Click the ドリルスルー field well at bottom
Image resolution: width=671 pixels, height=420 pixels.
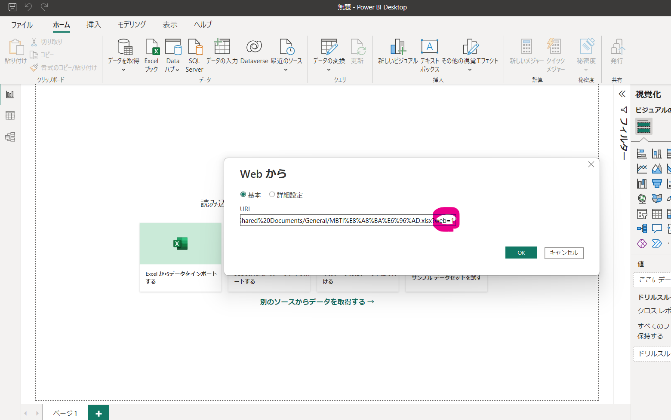tap(653, 354)
